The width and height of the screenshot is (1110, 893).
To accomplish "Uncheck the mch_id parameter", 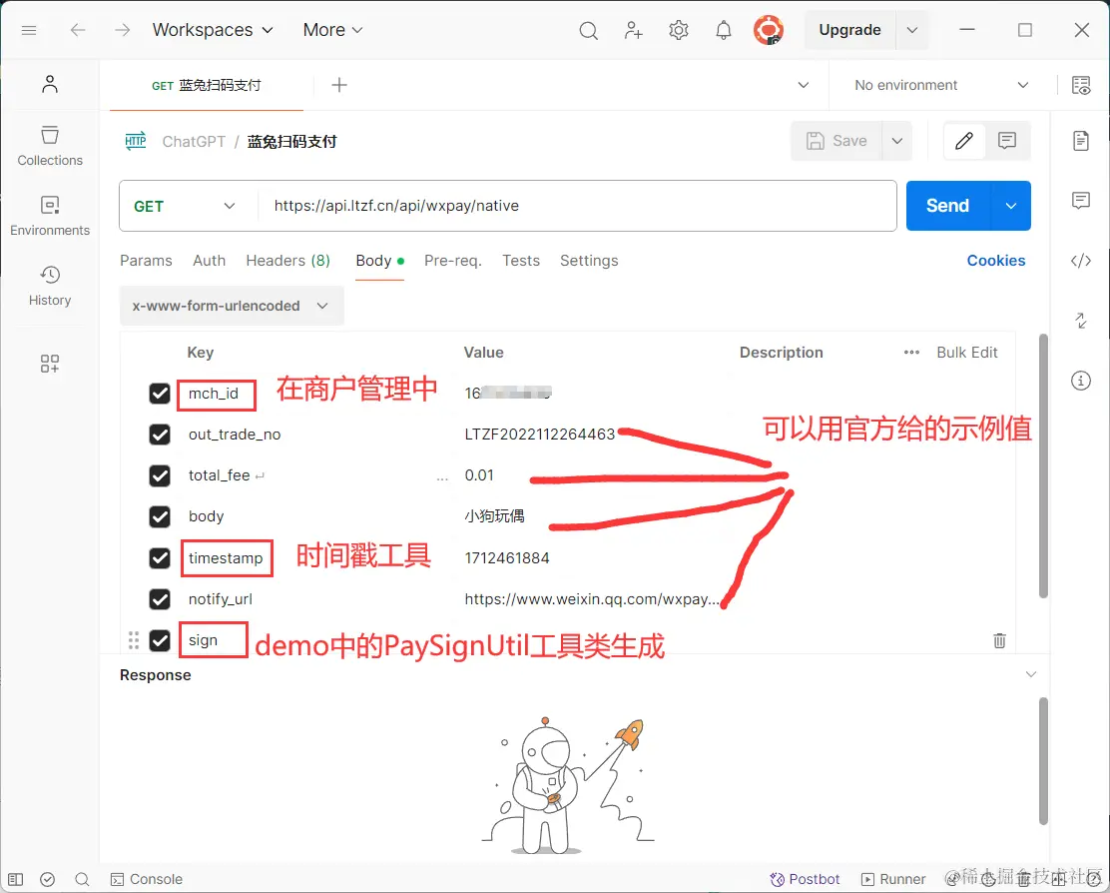I will pos(160,393).
